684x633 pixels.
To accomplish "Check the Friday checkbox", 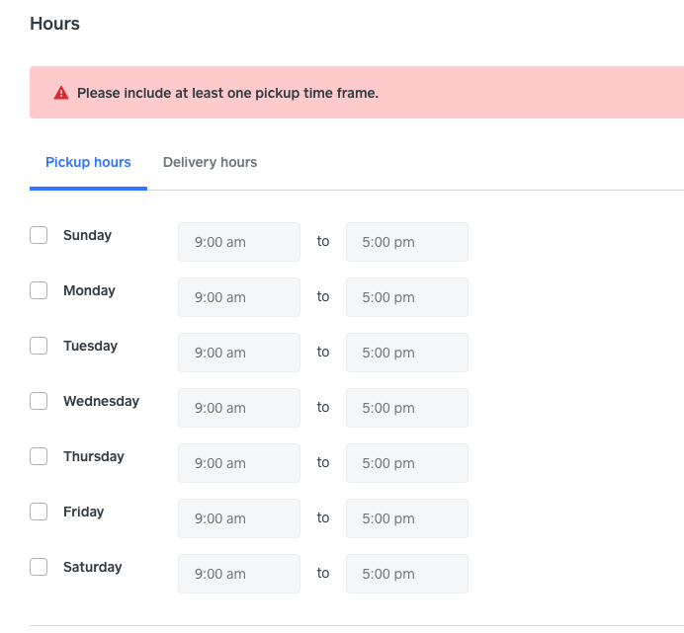I will click(x=39, y=512).
